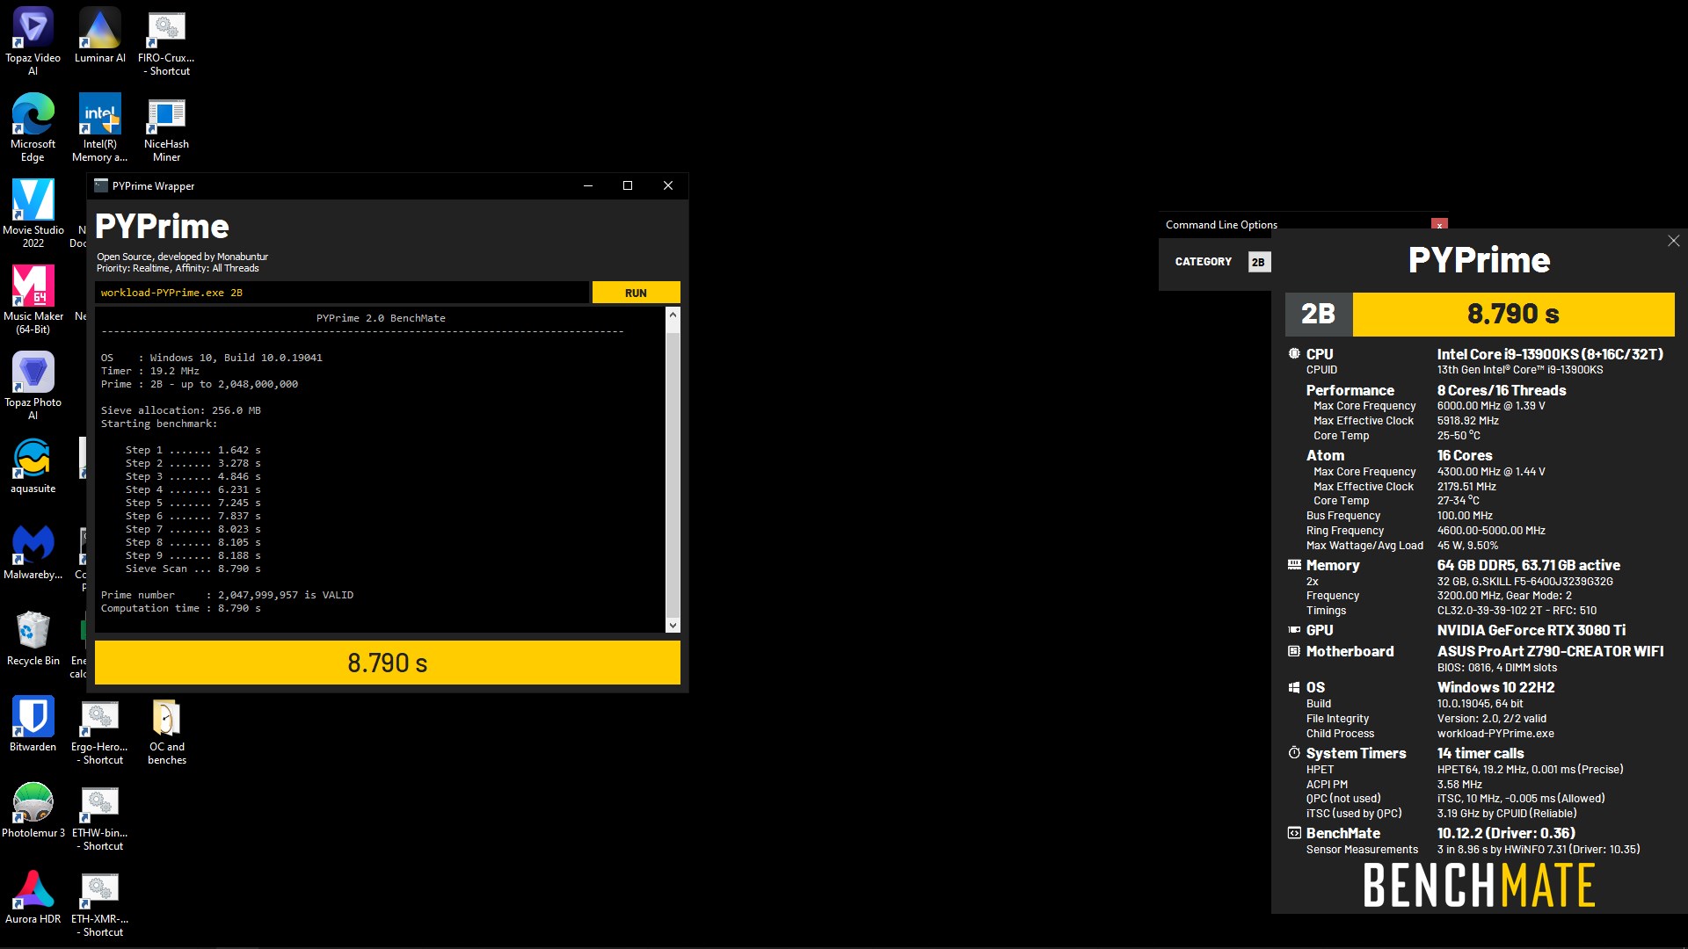The image size is (1688, 949).
Task: Click the Prime number VALID line in output
Action: (227, 595)
